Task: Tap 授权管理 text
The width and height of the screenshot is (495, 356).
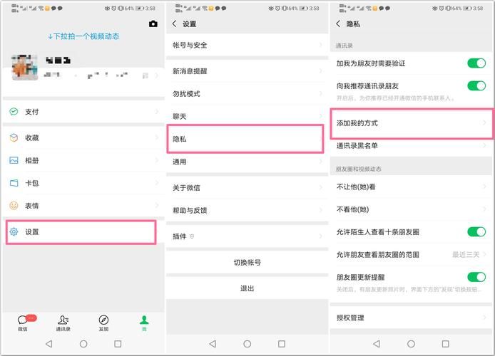Action: click(x=350, y=318)
